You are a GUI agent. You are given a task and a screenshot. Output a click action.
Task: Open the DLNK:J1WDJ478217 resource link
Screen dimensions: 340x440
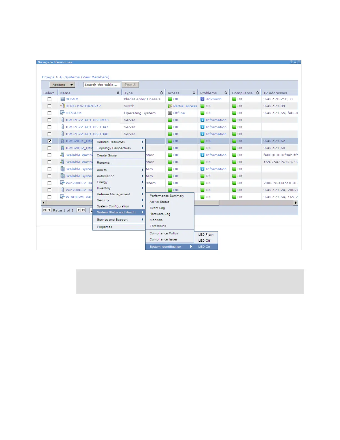(83, 106)
